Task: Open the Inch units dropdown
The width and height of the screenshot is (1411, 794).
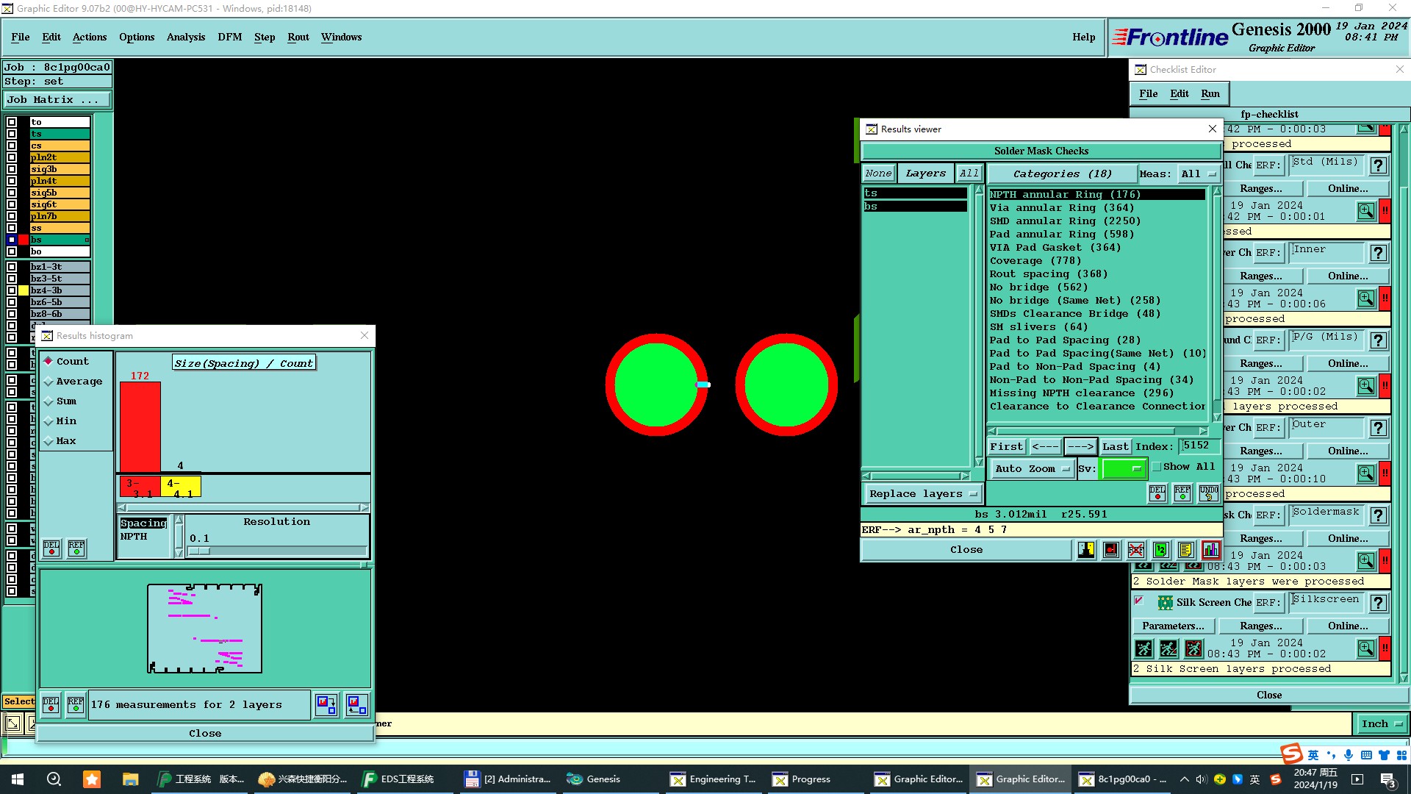Action: point(1382,723)
